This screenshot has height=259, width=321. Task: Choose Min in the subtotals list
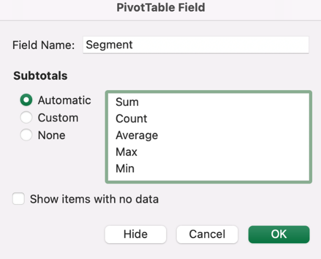208,169
